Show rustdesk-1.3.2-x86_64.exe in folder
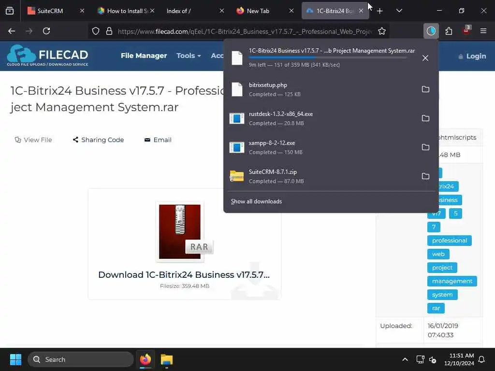Screen dimensions: 495x371 coord(425,118)
